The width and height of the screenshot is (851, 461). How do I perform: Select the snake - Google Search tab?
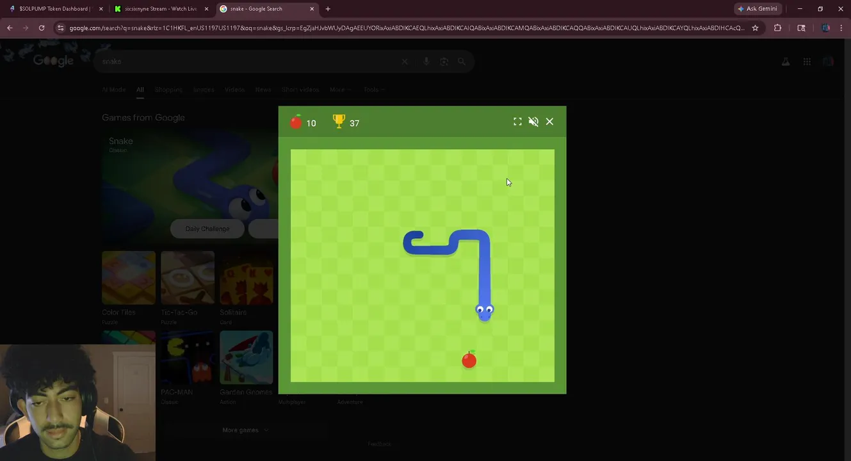click(264, 9)
